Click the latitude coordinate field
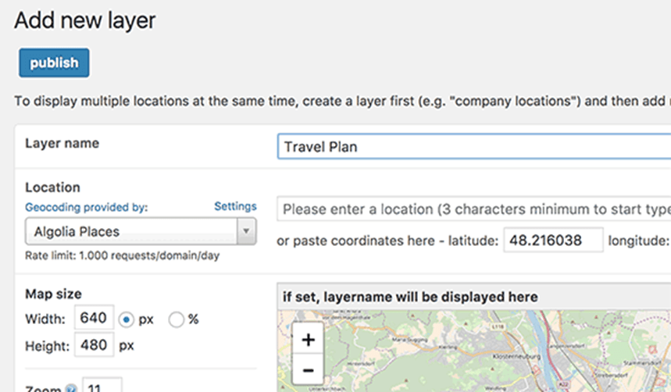 click(553, 241)
